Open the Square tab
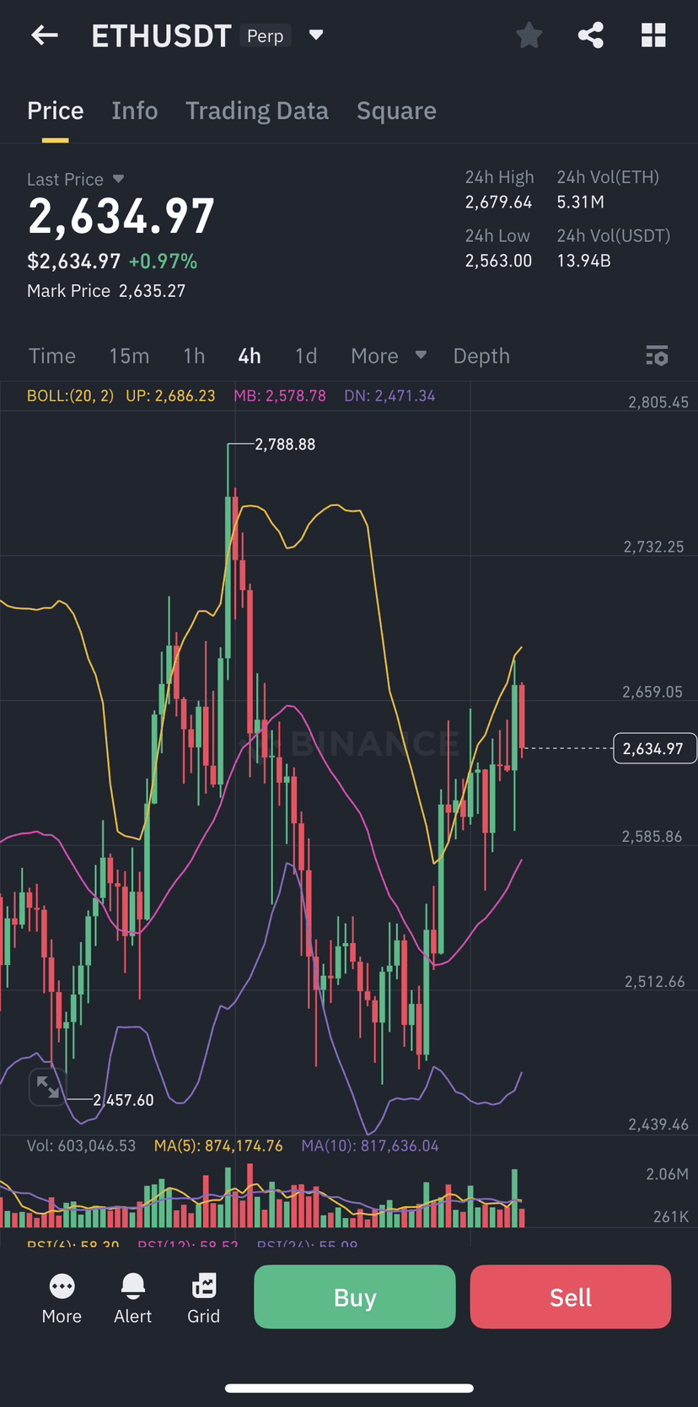 pos(396,111)
